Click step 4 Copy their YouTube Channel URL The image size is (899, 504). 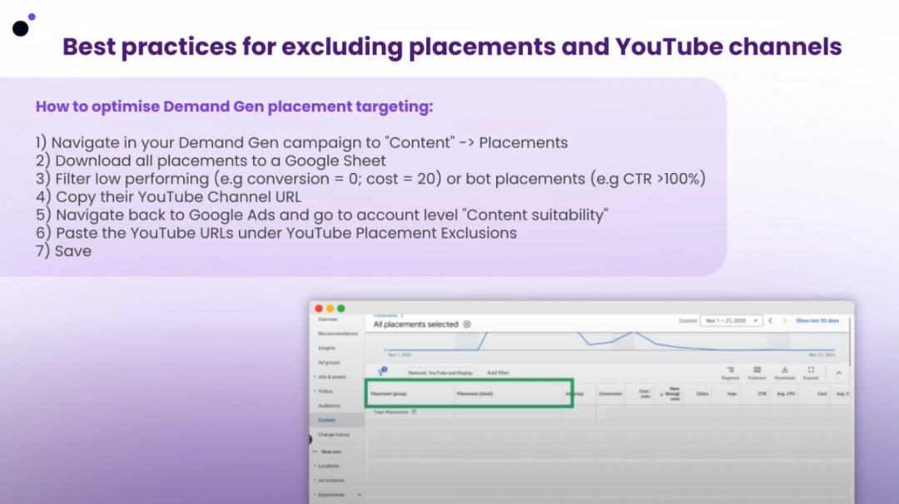[x=168, y=196]
